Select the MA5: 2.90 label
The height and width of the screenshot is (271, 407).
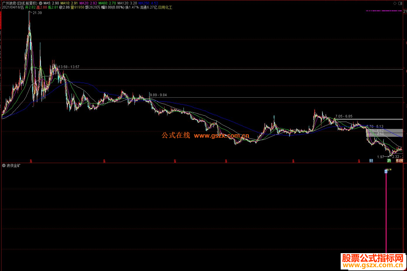point(51,3)
